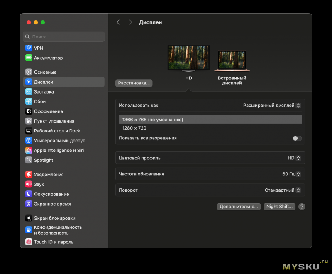Open the Night Shift settings button
This screenshot has height=274, width=332.
tap(279, 207)
